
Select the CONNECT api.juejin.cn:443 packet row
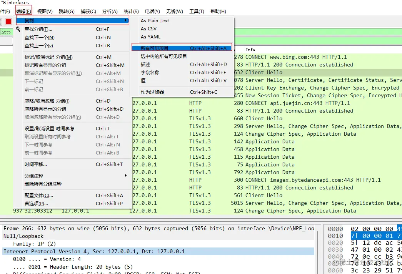(267, 103)
